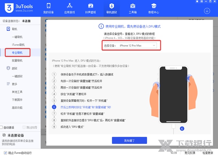
Task: Toggle the 跳过向导 checkbox
Action: [x=24, y=127]
